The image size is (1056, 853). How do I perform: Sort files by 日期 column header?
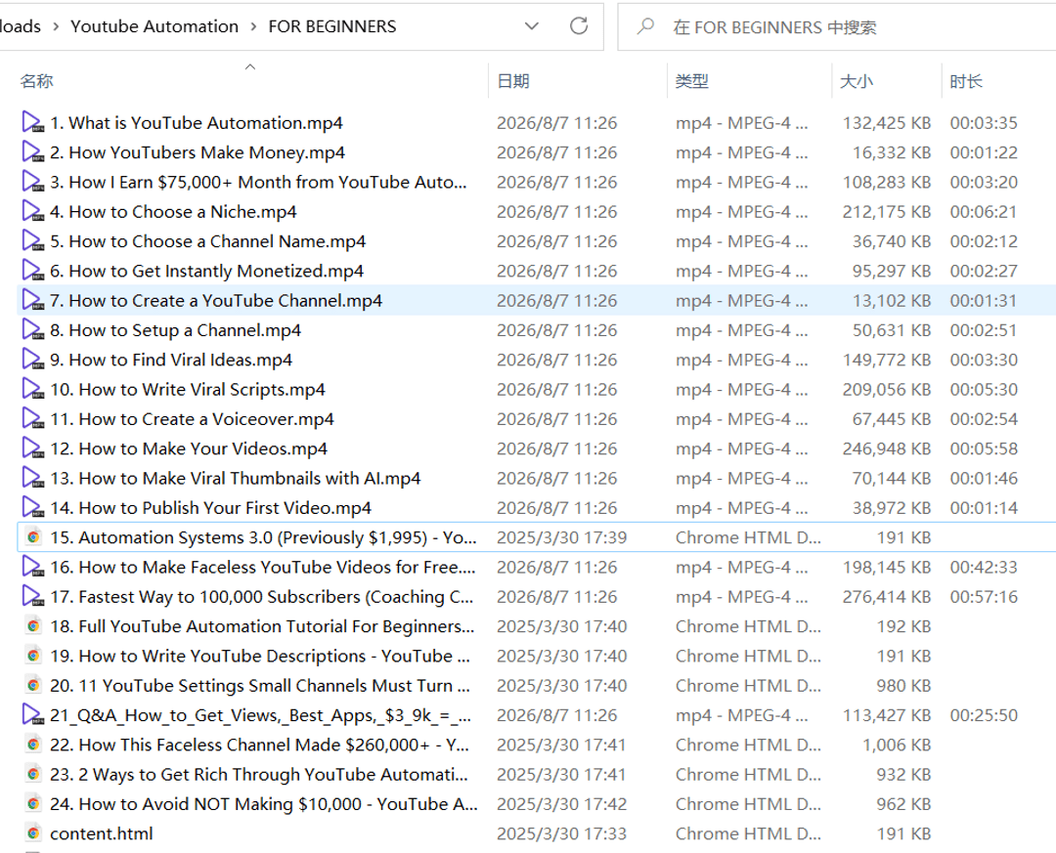(513, 81)
